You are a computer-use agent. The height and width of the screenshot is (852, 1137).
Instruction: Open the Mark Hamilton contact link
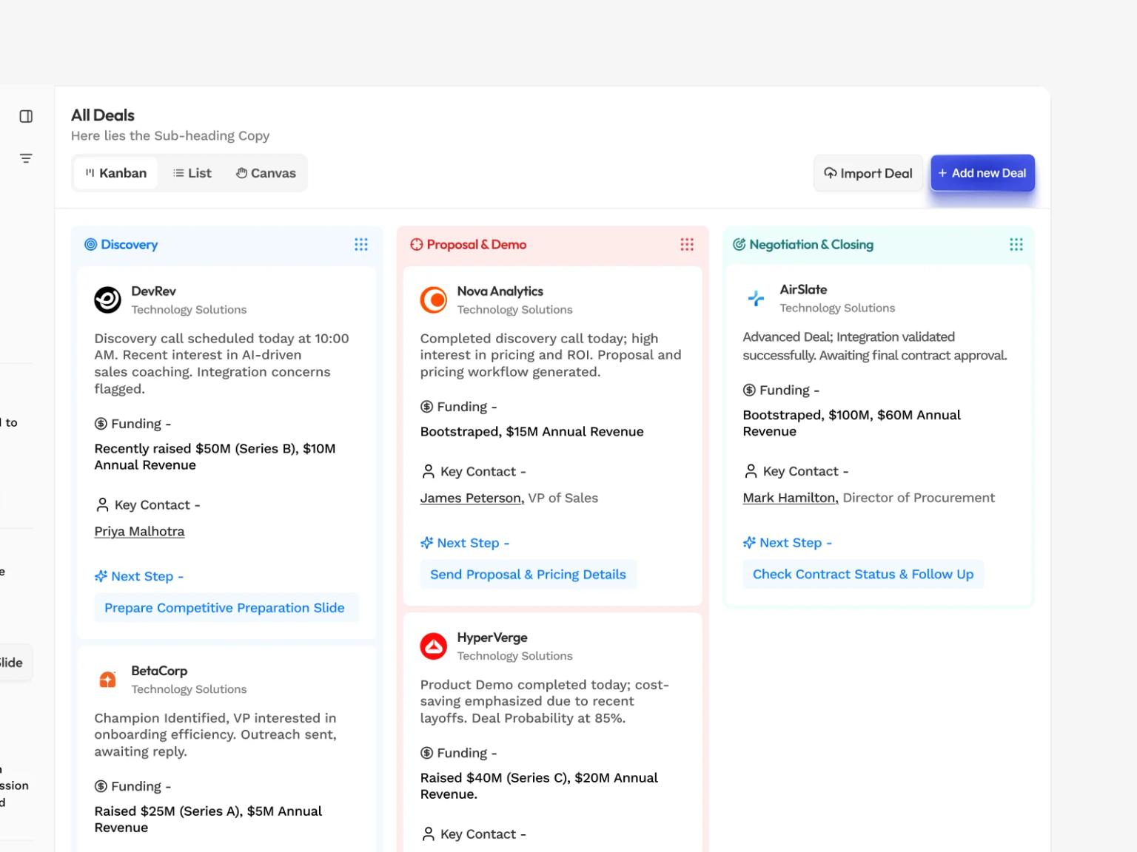point(791,498)
